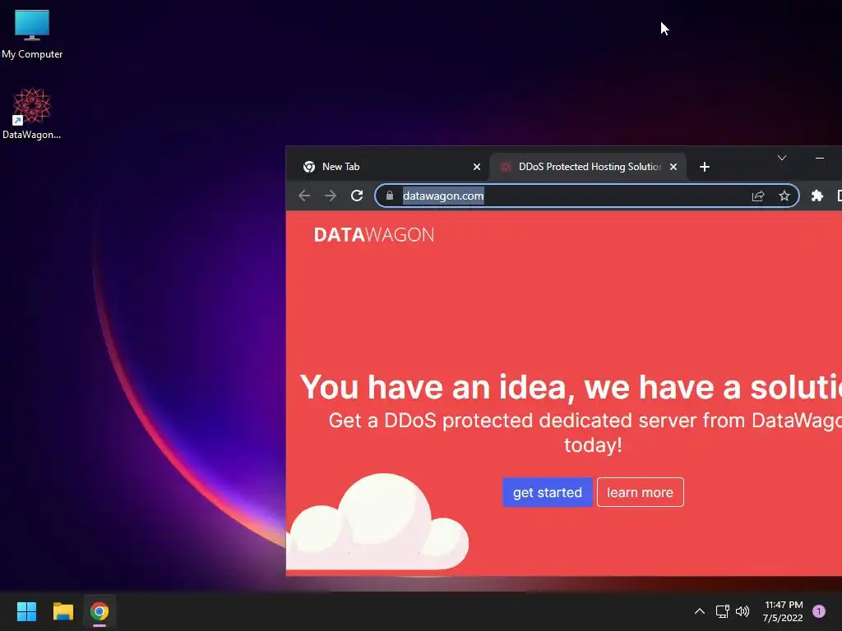Close the DDoS Protected Hosting tab

click(673, 167)
